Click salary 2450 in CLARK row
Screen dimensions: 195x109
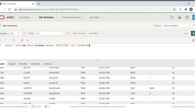click(x=133, y=73)
